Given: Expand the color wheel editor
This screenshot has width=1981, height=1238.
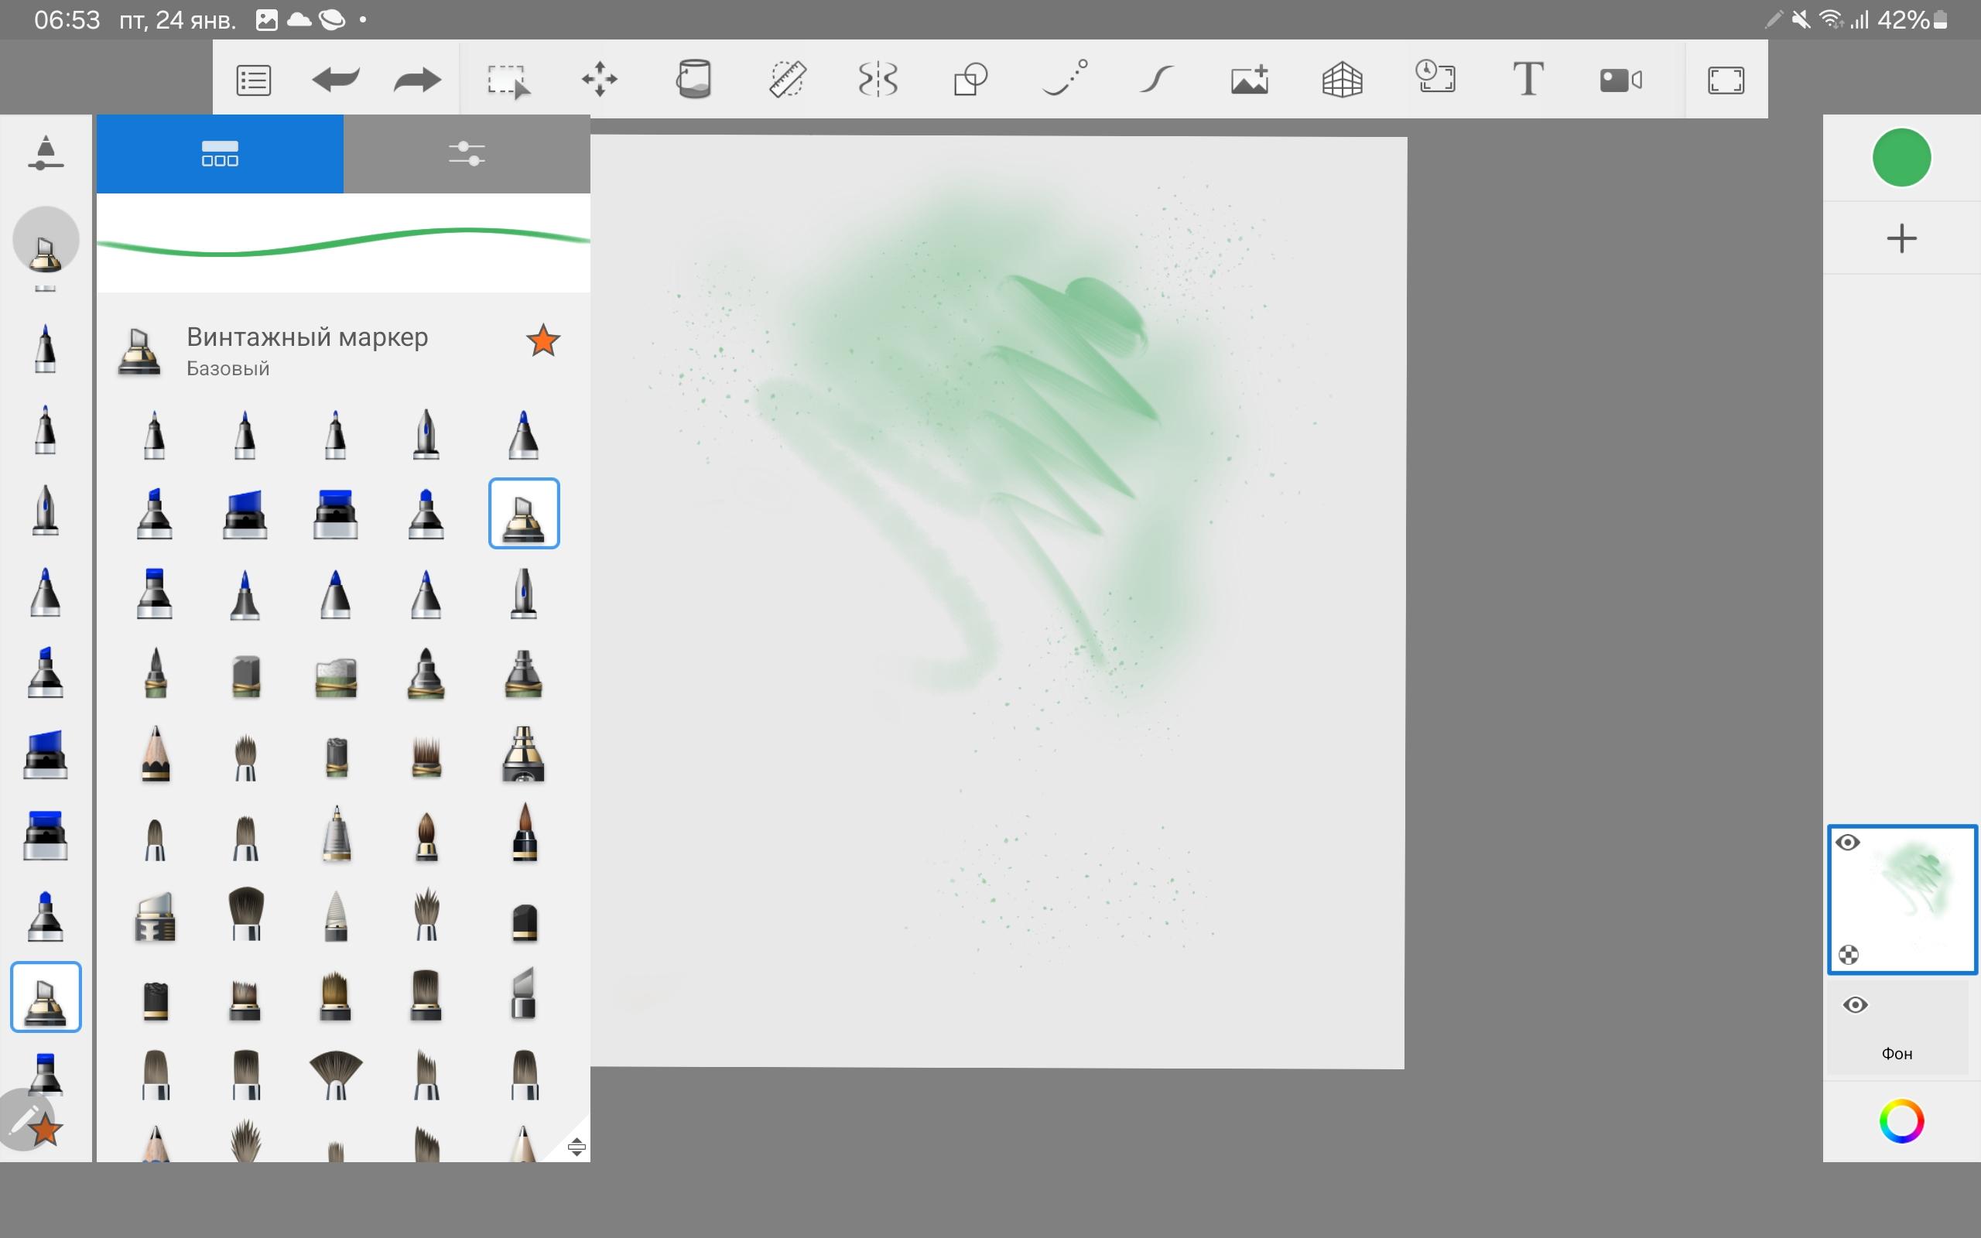Looking at the screenshot, I should tap(1901, 1121).
